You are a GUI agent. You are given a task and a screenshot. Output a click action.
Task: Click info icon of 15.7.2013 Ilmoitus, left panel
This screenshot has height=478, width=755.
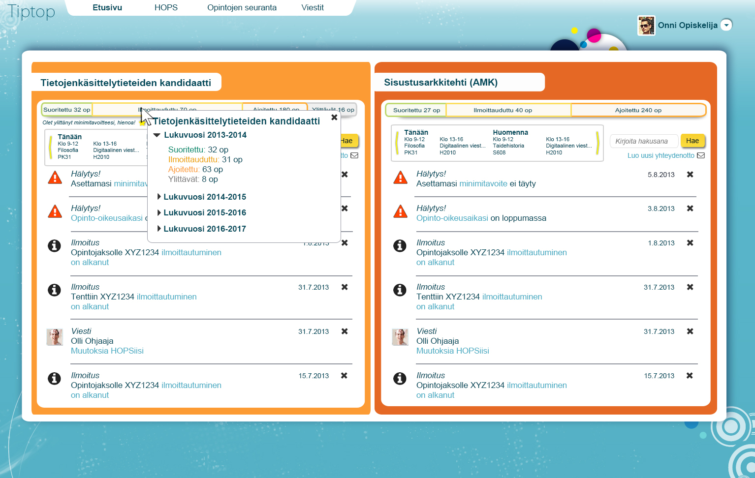tap(54, 378)
